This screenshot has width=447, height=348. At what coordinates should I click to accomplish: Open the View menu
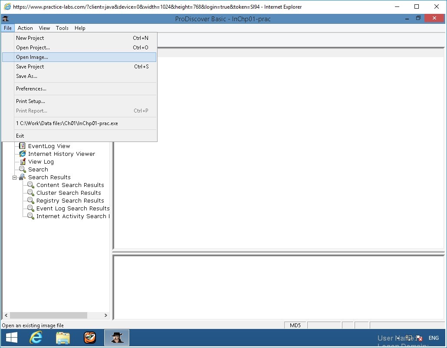coord(44,28)
